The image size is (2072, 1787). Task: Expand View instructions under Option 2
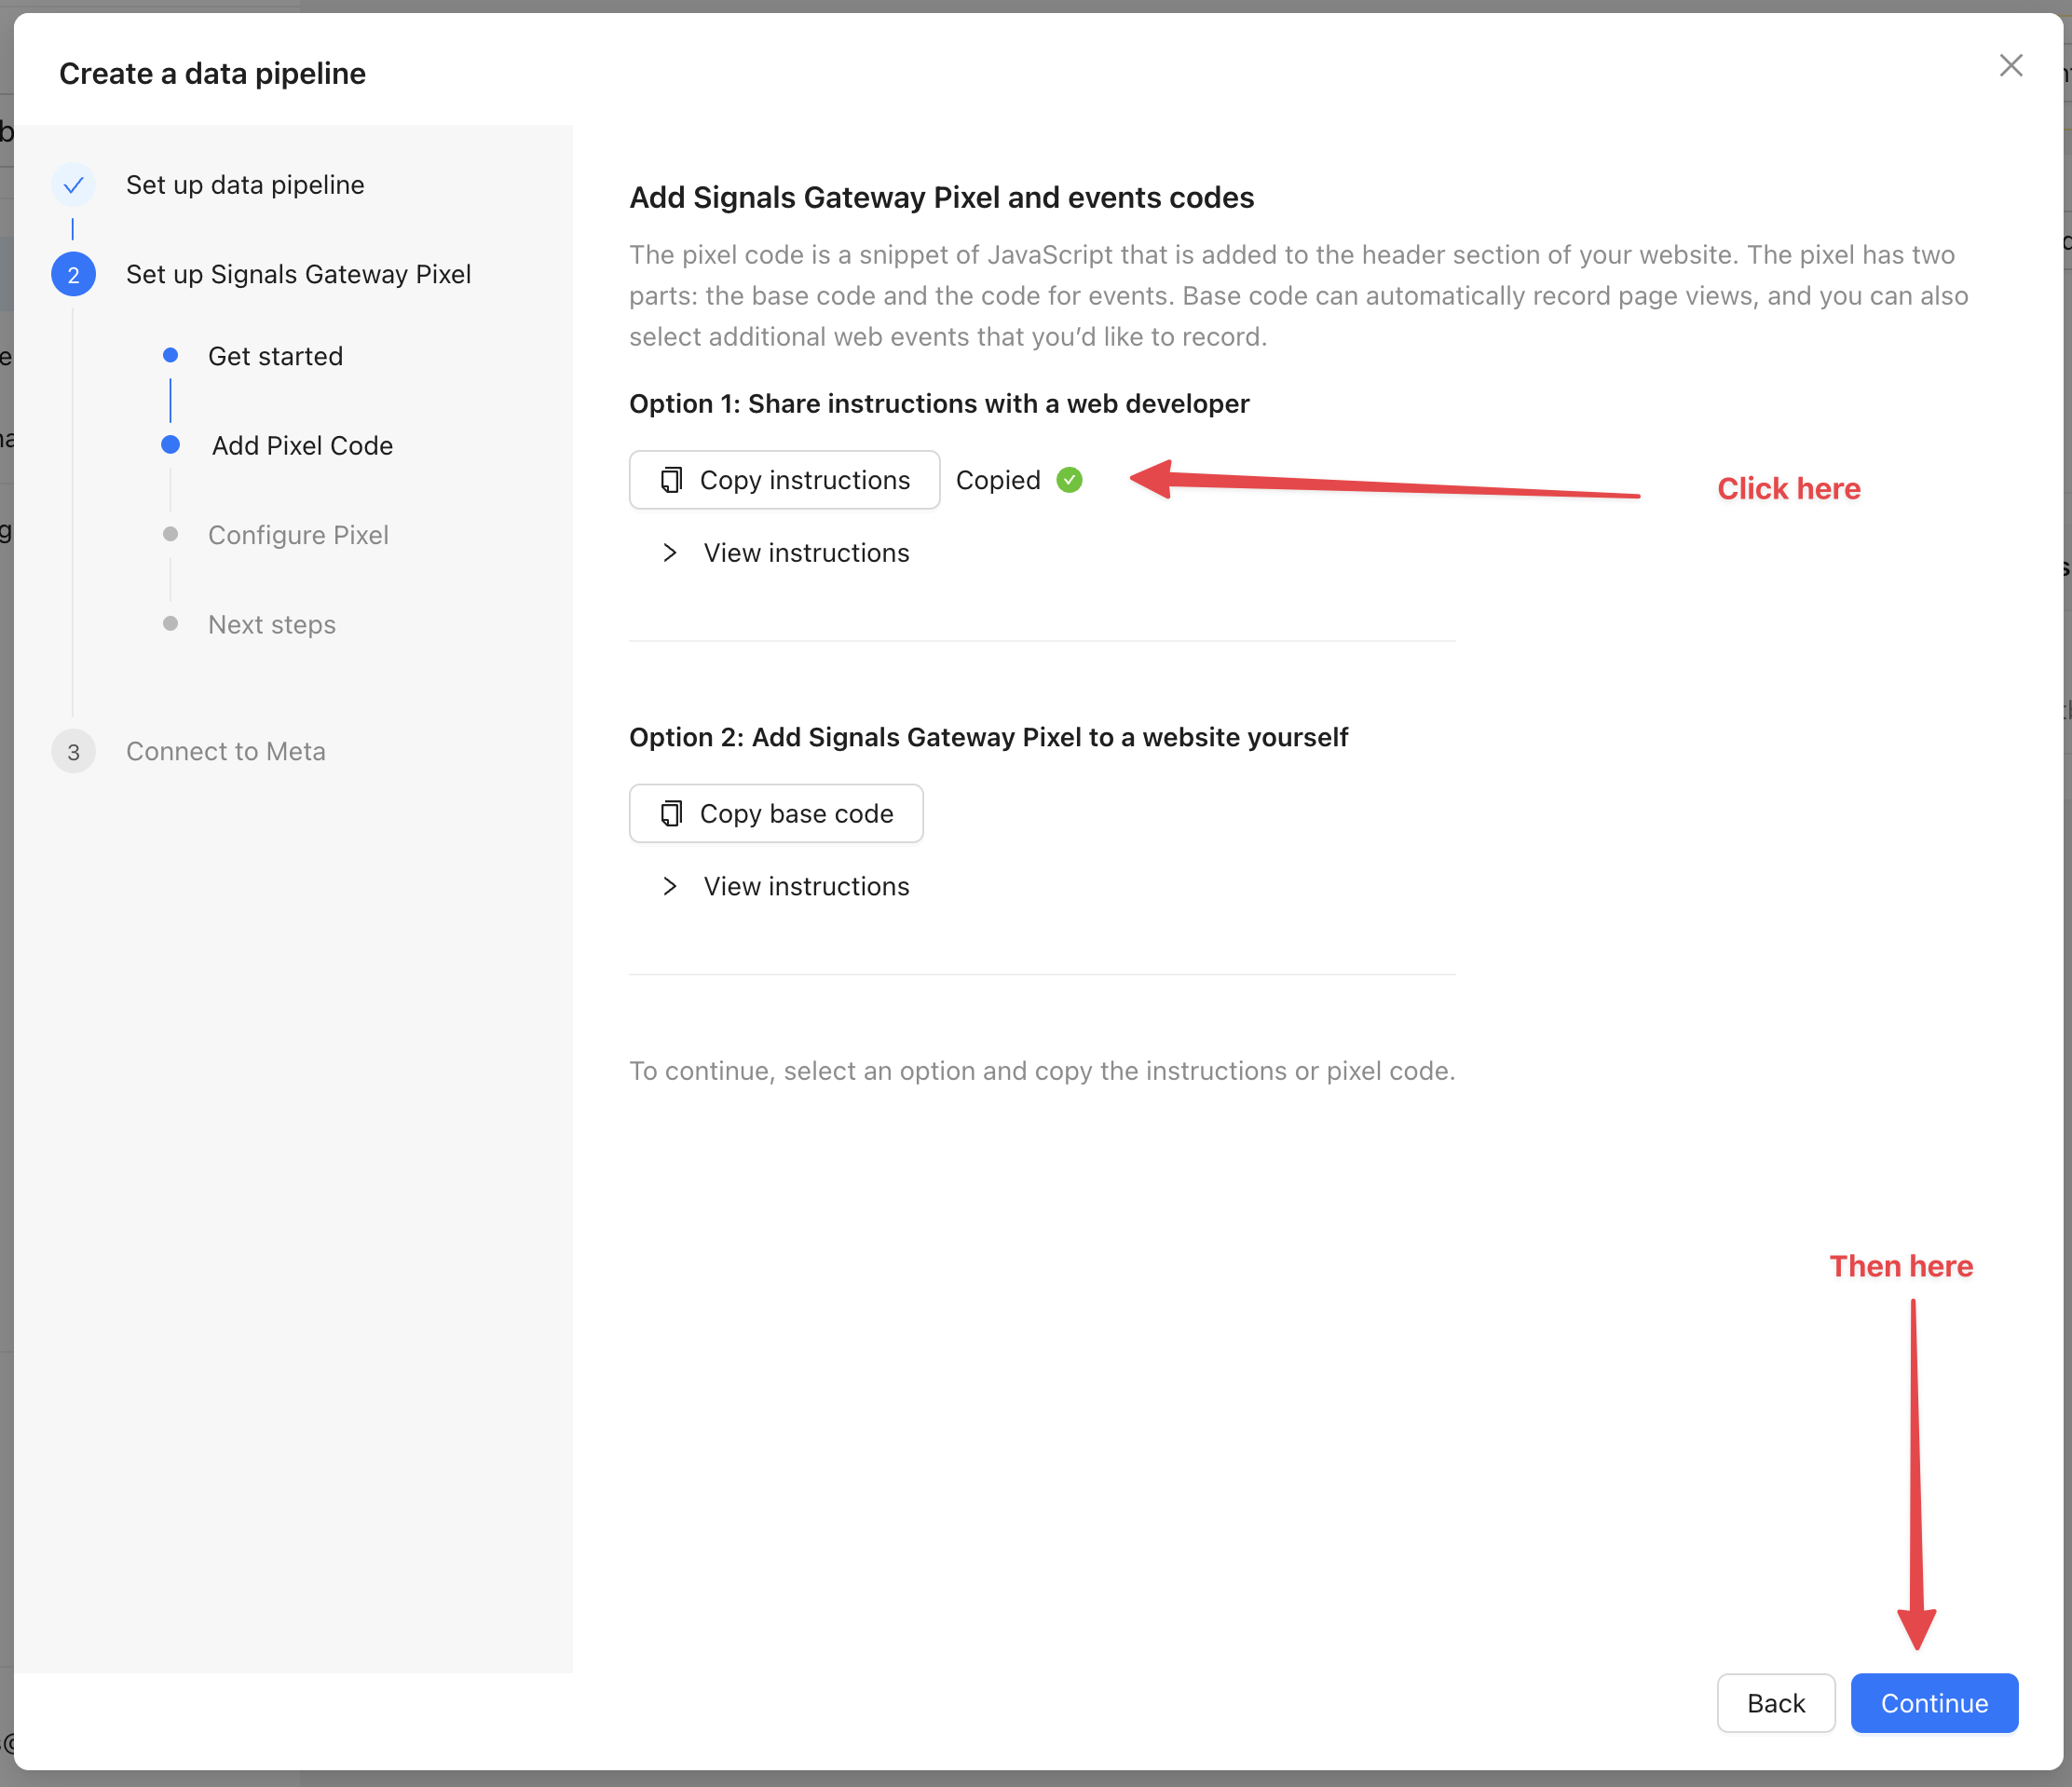(806, 887)
